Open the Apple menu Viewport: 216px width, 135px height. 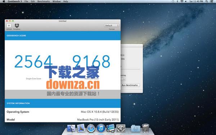(x=4, y=1)
